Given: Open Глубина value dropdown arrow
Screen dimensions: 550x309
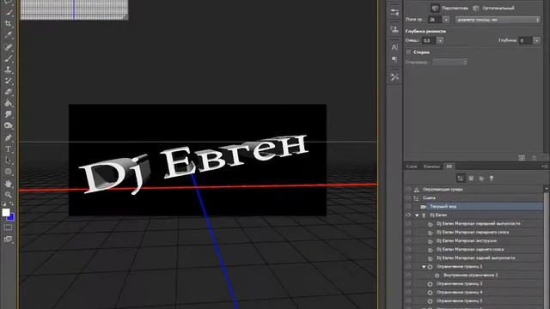Looking at the screenshot, I should click(536, 40).
